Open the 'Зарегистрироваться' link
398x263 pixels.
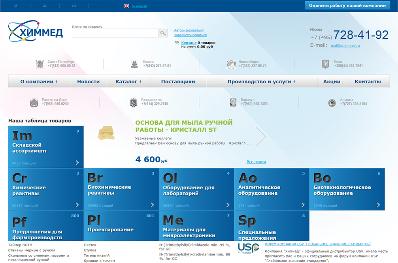pos(190,35)
